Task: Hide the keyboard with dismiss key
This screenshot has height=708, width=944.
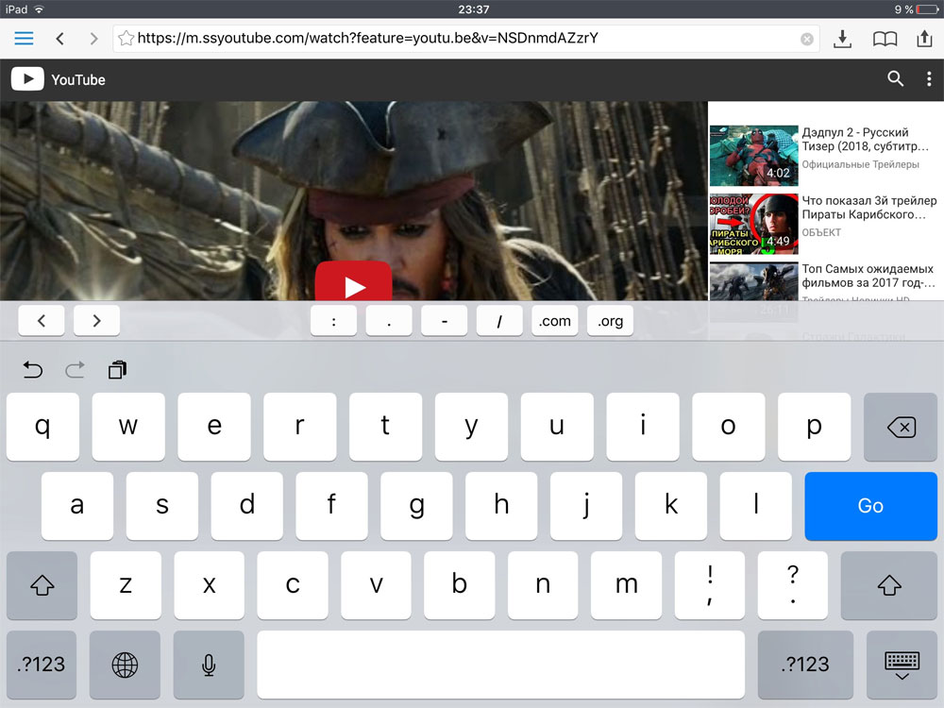Action: (x=902, y=665)
